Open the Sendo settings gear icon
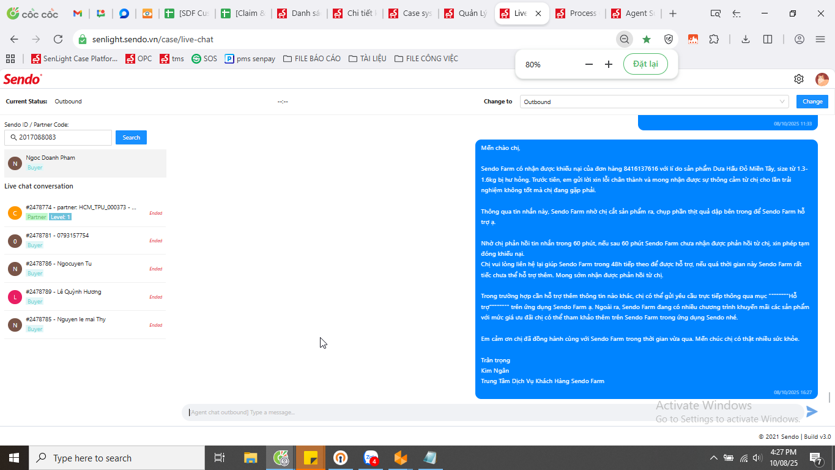The height and width of the screenshot is (470, 835). [x=798, y=79]
